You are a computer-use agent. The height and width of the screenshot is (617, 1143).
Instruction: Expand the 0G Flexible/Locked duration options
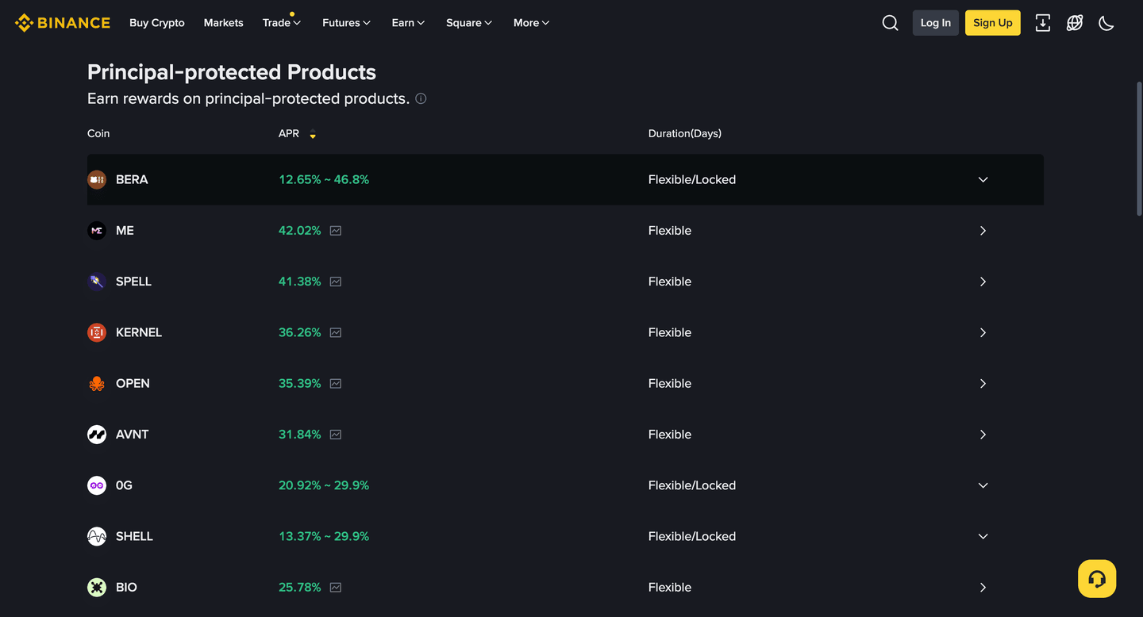pyautogui.click(x=983, y=485)
